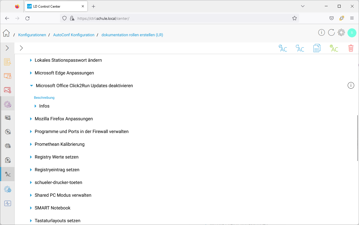This screenshot has height=225, width=359.
Task: Click the site security shield icon
Action: tap(64, 18)
